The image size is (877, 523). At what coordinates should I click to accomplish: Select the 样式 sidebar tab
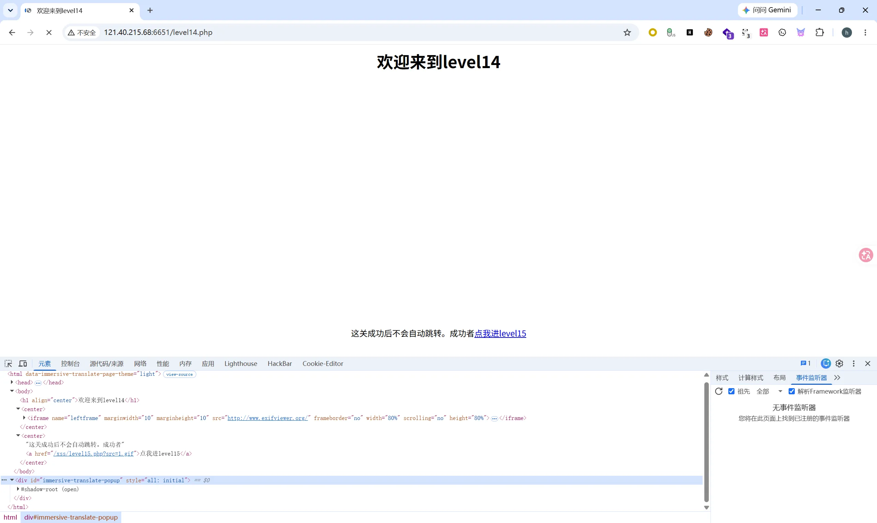722,378
